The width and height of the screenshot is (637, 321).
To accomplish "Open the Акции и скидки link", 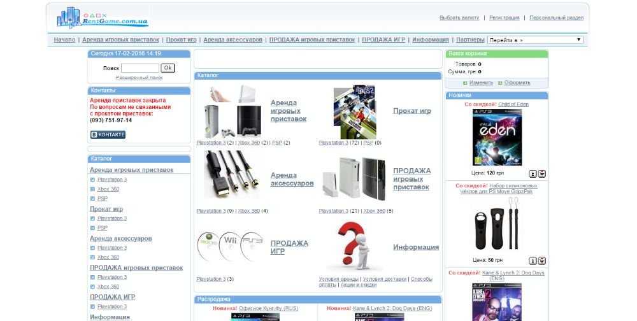I will [x=359, y=285].
